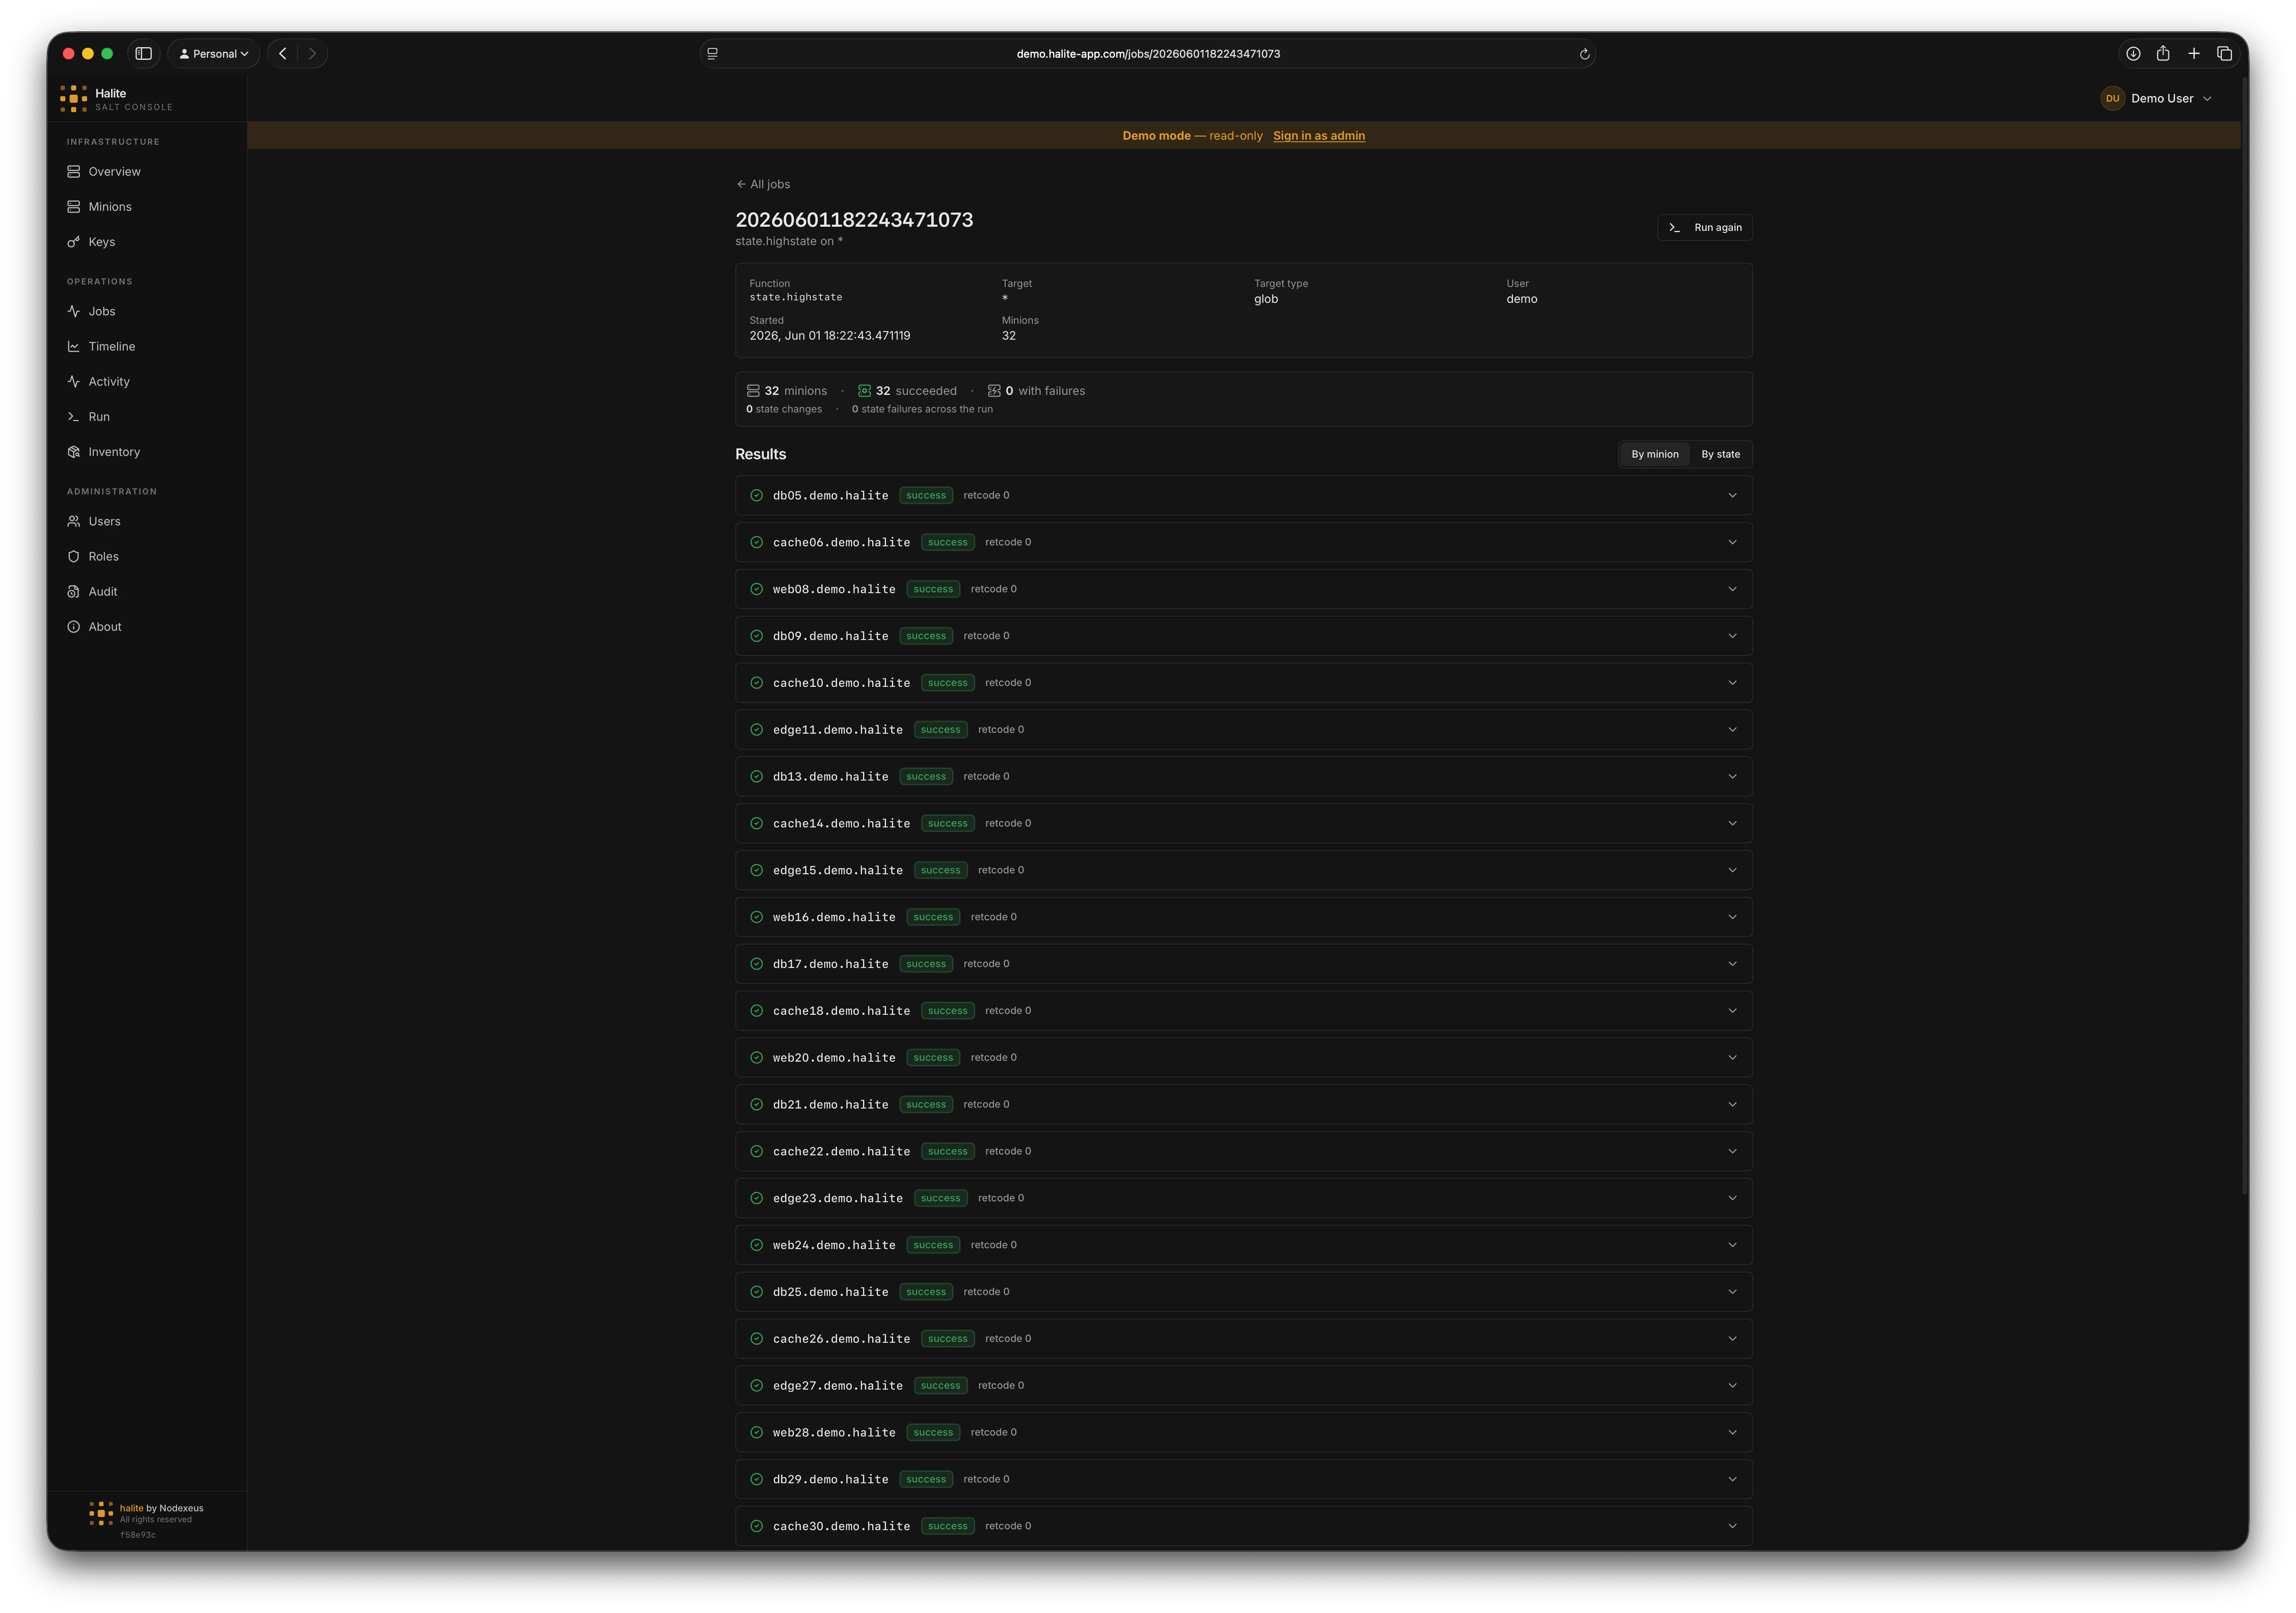2296x1613 pixels.
Task: Click the DU user avatar
Action: tap(2112, 98)
